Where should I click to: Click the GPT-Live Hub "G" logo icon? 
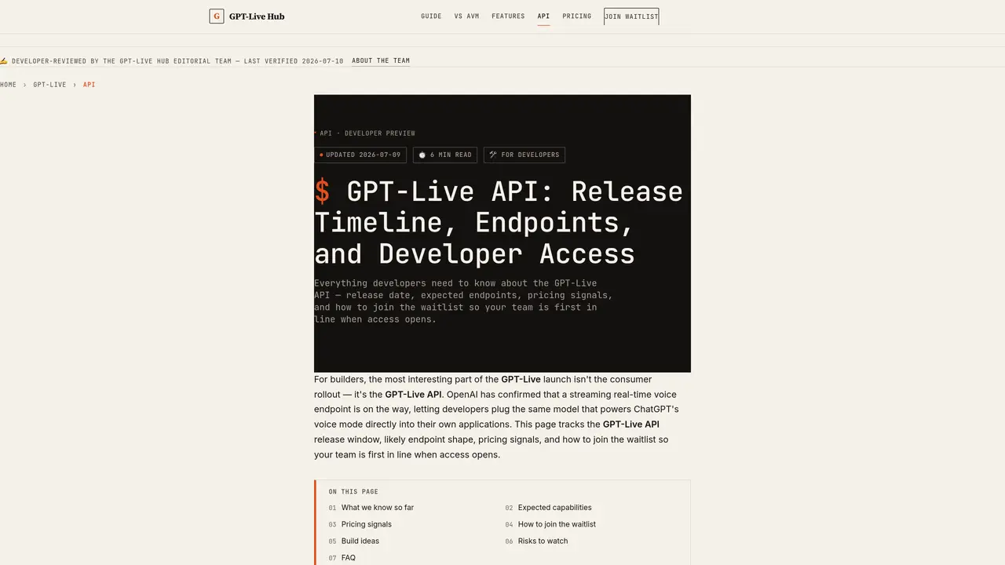(x=217, y=16)
